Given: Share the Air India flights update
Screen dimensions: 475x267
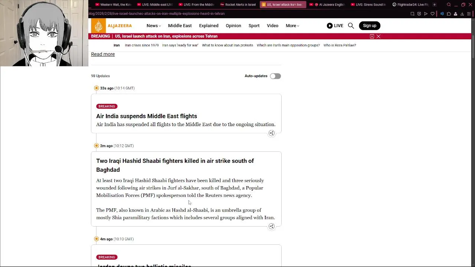Looking at the screenshot, I should click(272, 133).
